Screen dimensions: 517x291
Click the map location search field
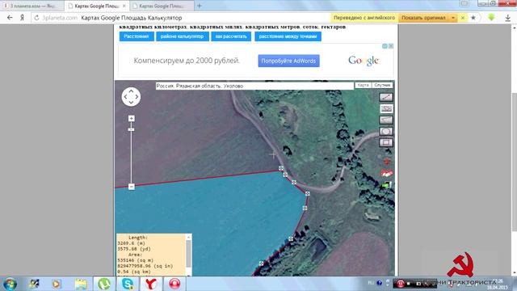click(254, 86)
